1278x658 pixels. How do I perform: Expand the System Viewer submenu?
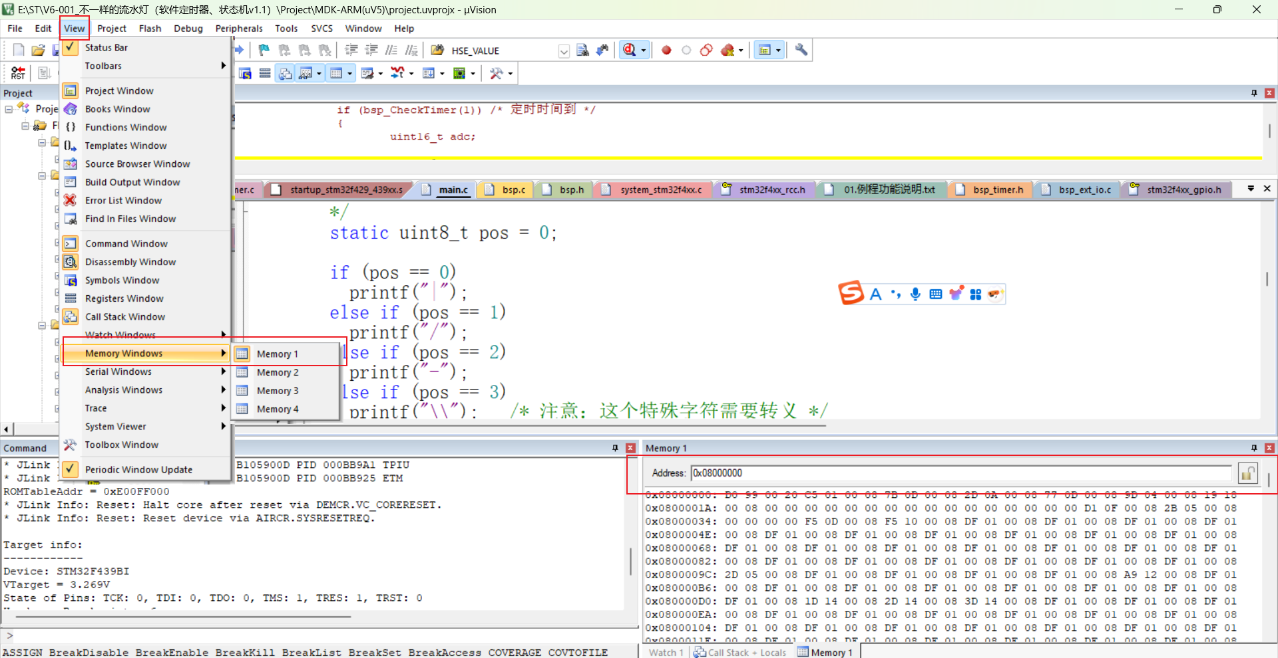click(145, 426)
